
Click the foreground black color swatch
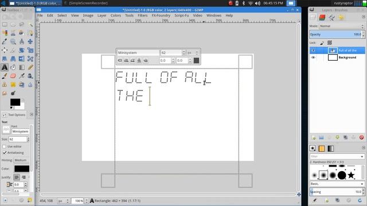point(15,102)
